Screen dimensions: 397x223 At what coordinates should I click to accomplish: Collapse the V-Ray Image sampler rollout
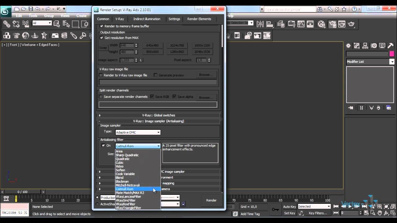pyautogui.click(x=158, y=121)
